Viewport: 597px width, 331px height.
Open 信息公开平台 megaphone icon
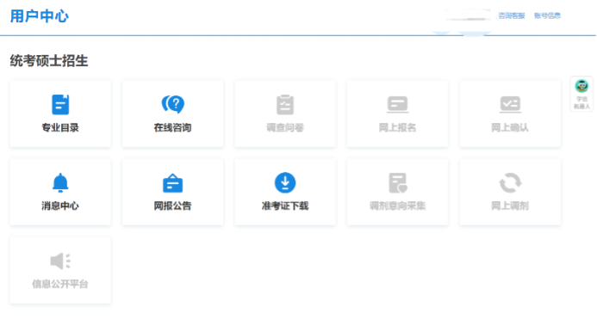[60, 261]
